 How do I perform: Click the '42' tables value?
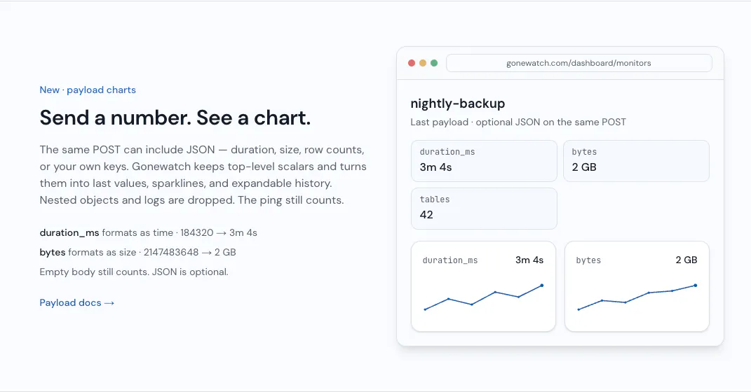coord(426,215)
